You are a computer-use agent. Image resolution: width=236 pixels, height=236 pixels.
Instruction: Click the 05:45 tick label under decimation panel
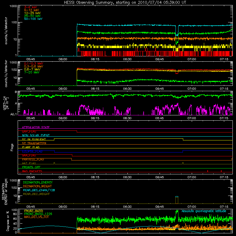(x=31, y=207)
